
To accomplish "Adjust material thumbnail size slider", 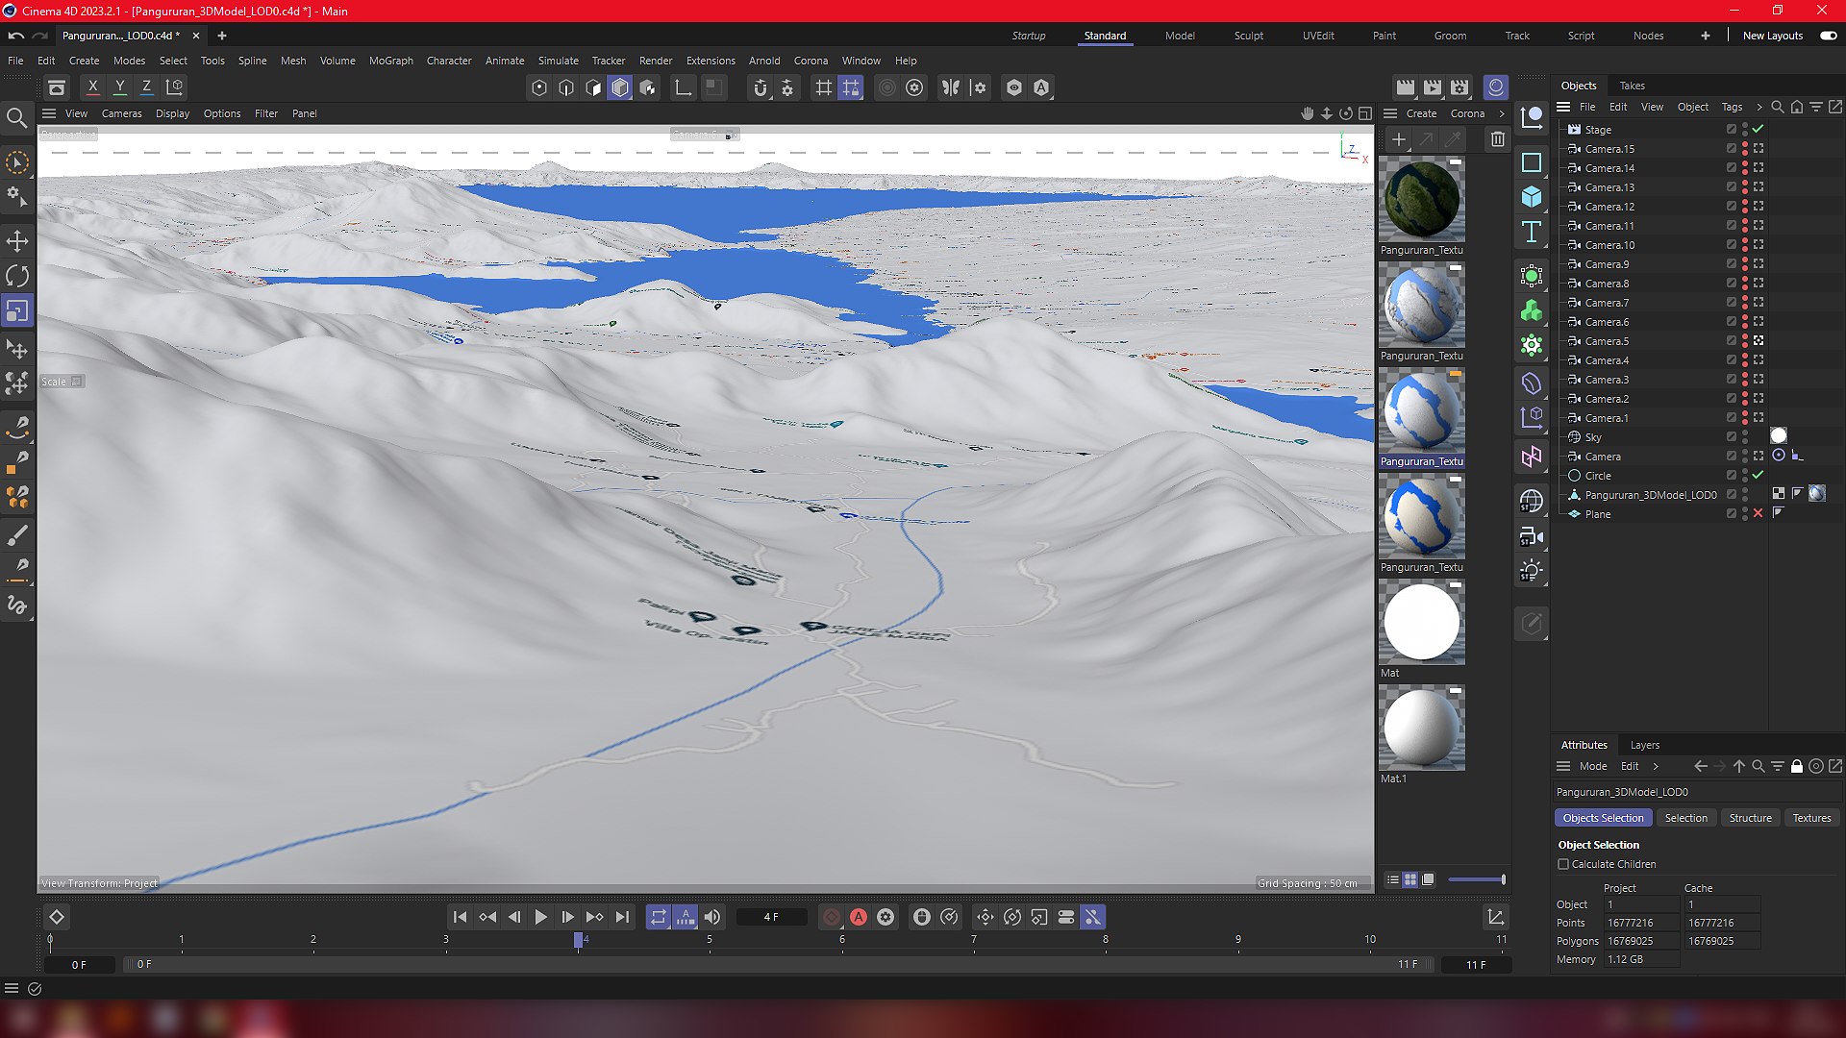I will point(1477,879).
